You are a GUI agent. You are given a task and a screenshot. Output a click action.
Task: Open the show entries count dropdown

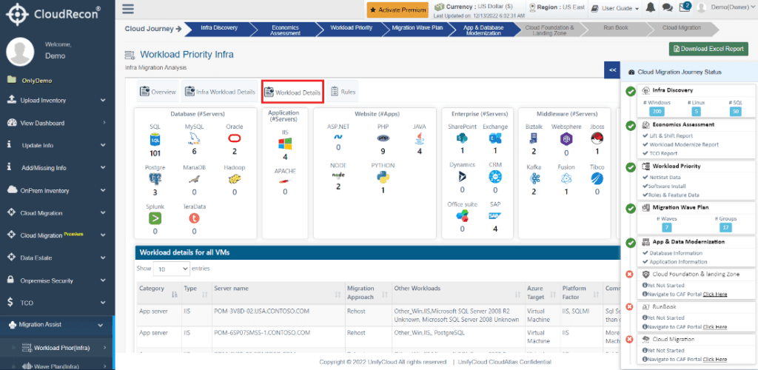[x=172, y=269]
